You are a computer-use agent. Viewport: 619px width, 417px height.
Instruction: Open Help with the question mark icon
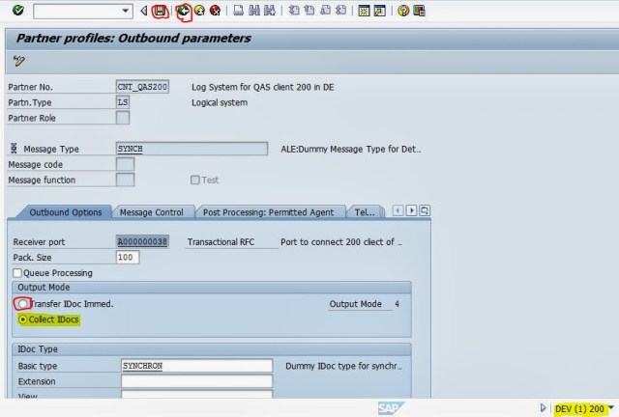403,11
